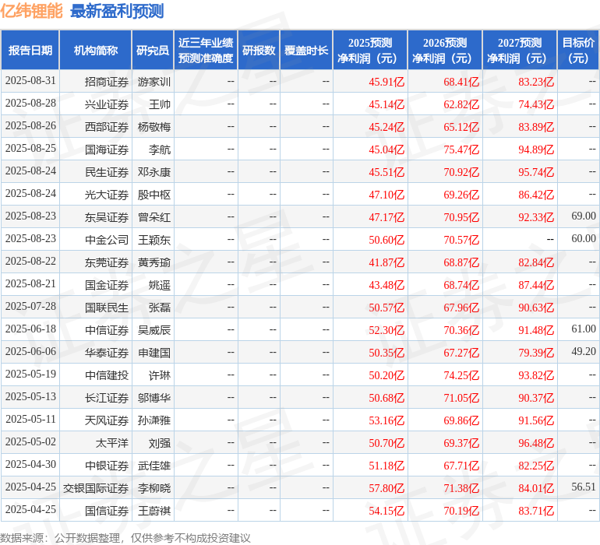Click the 2026预测净利润 column header
This screenshot has height=545, width=600.
[444, 51]
